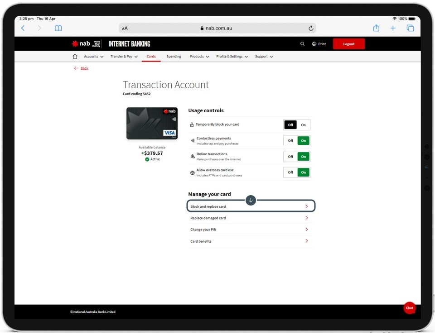
Task: Turn off Contactless payments
Action: [290, 141]
